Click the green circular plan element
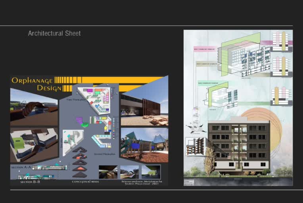 [x=84, y=124]
